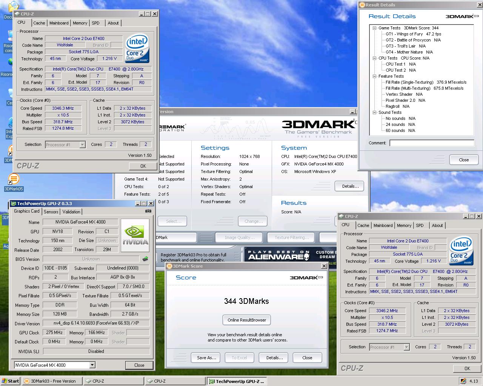483x386 pixels.
Task: Select Pixel Shader 2.0 result row
Action: pos(405,100)
